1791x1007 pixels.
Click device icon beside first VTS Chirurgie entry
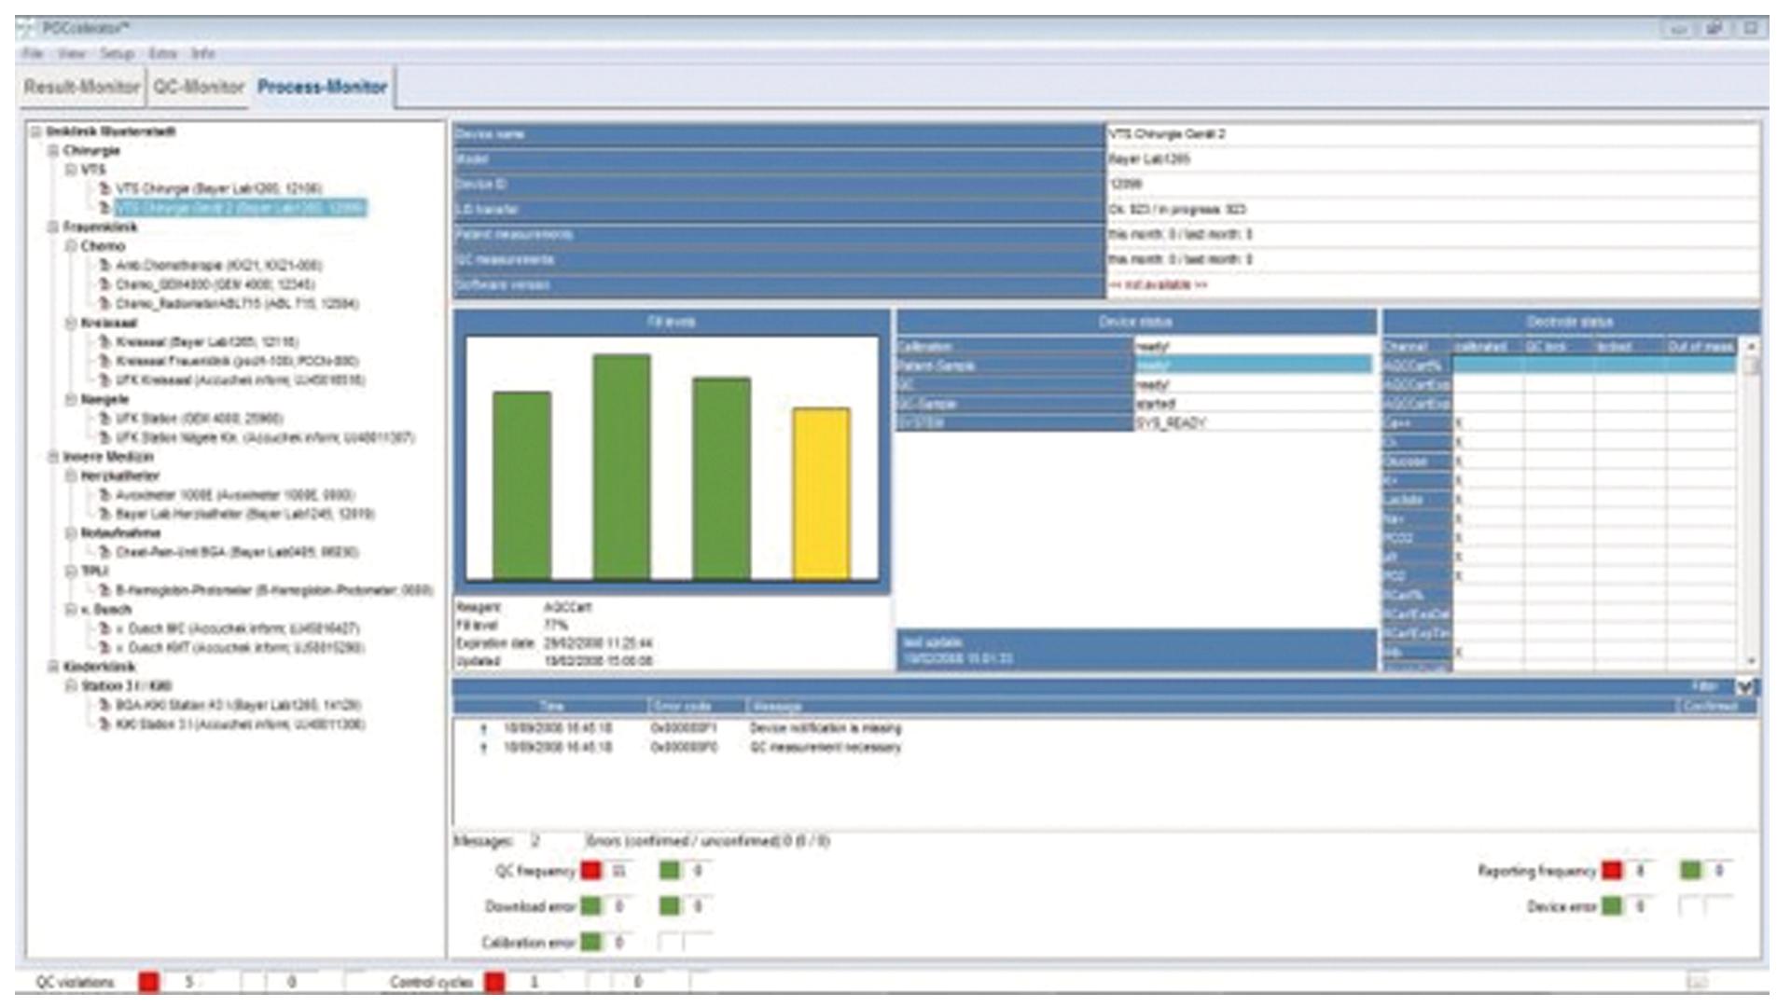pyautogui.click(x=105, y=189)
